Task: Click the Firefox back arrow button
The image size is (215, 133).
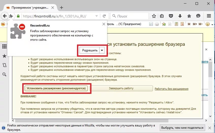Action: pyautogui.click(x=5, y=16)
